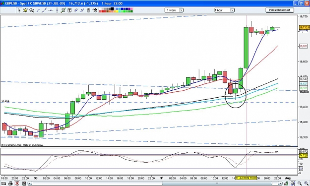310x186 pixels.
Task: Open the alert bell tool
Action: pyautogui.click(x=25, y=10)
